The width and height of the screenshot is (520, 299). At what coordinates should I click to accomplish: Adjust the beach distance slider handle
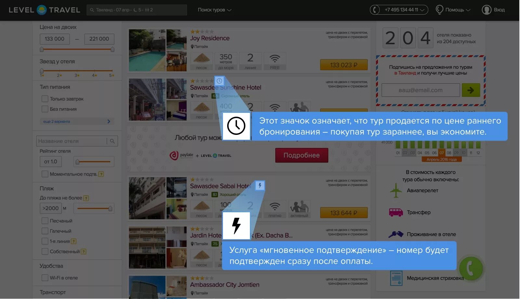(110, 208)
